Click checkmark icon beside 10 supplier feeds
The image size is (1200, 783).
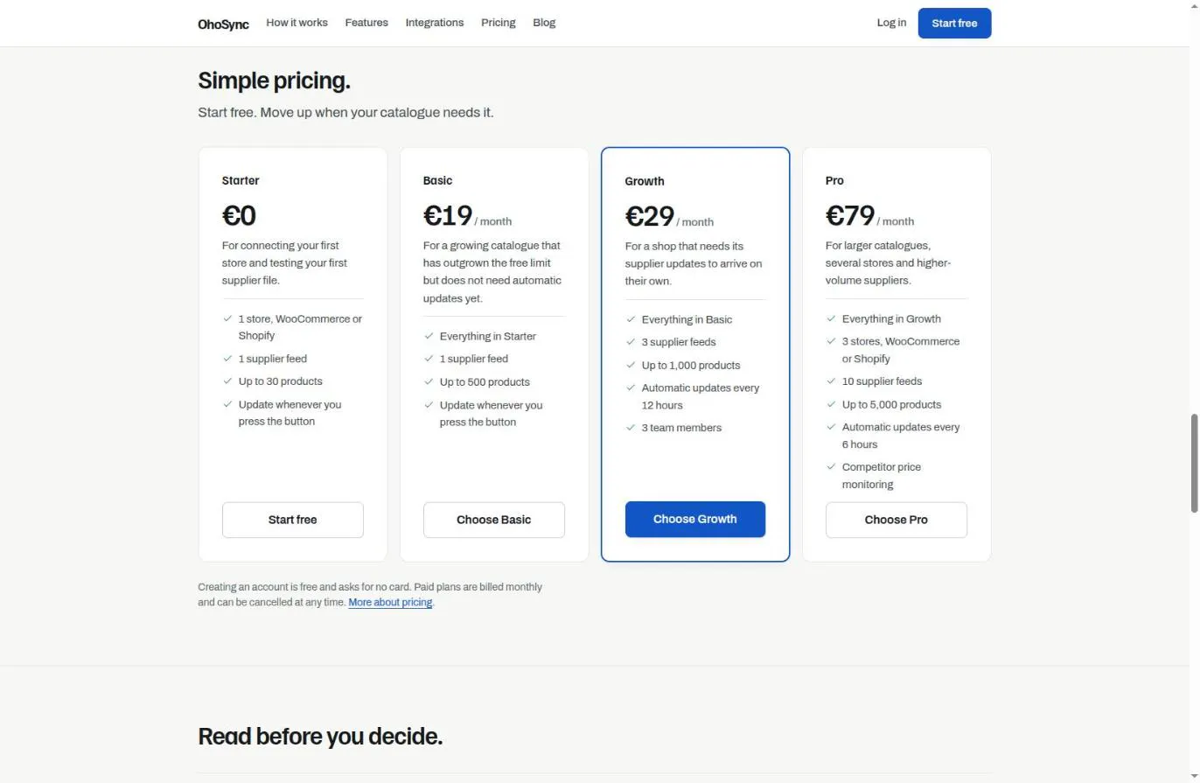click(x=831, y=381)
